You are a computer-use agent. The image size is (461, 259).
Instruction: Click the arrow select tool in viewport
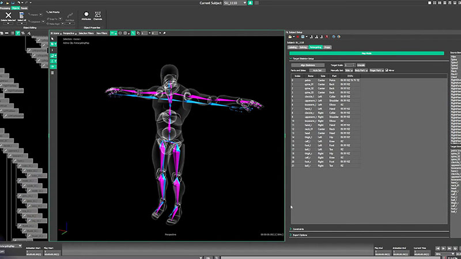click(x=52, y=39)
